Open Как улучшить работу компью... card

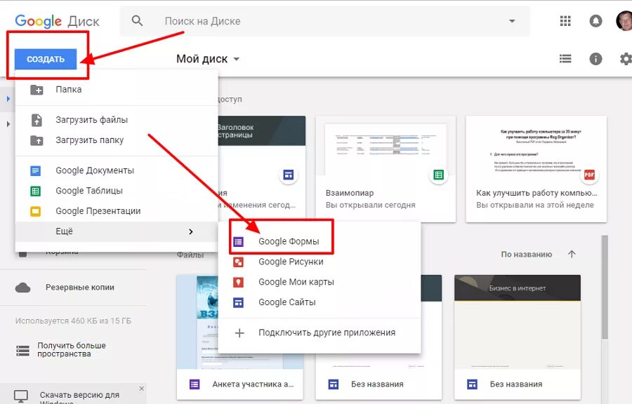(536, 169)
